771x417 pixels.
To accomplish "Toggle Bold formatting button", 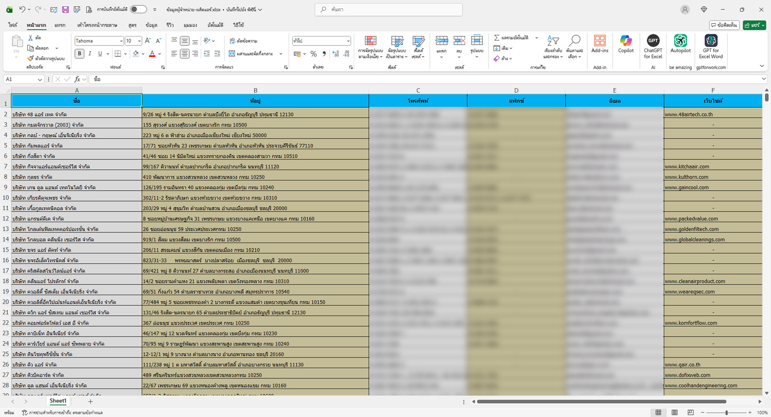I will 79,54.
